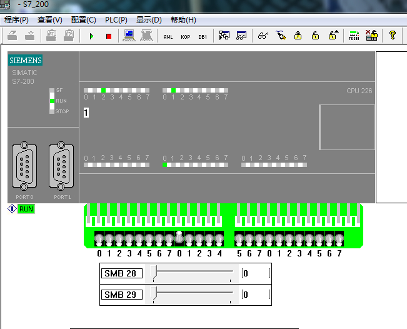Toggle input switch I1.5
The image size is (407, 329).
click(239, 239)
